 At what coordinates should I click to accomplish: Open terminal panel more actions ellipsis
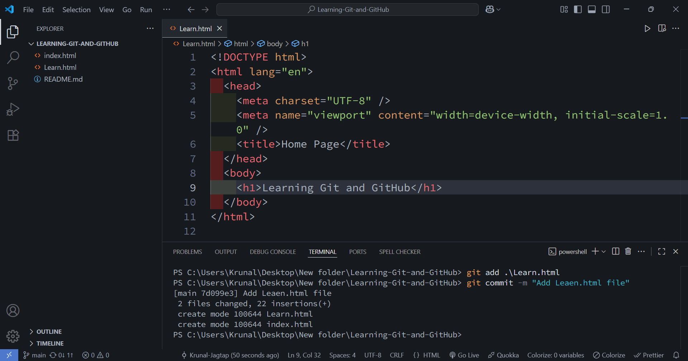[x=641, y=251]
